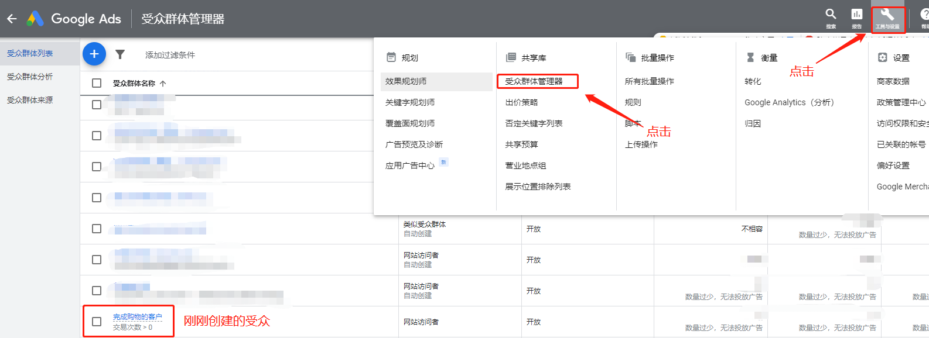
Task: Open 广告预览及诊断 menu item
Action: (414, 144)
